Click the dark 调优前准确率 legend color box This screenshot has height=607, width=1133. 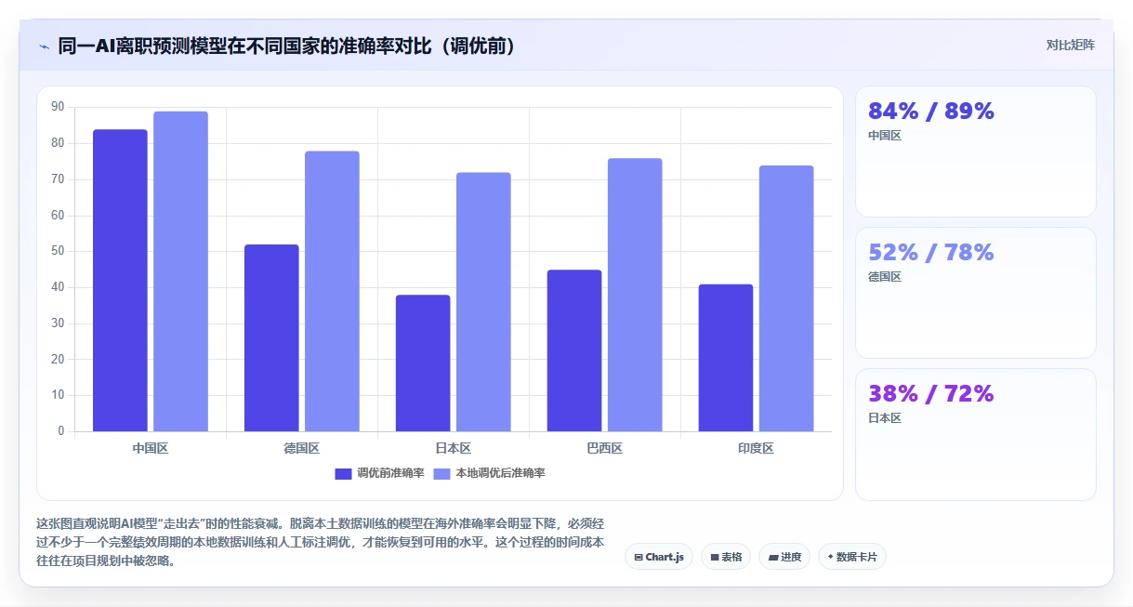click(x=344, y=473)
